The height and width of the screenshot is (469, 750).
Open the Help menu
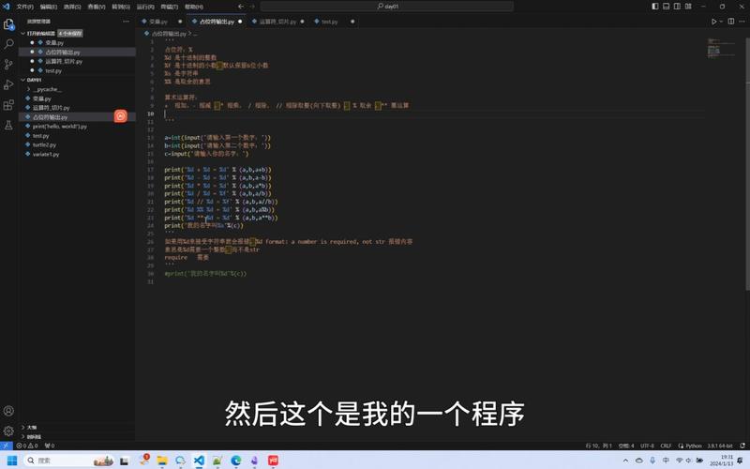pos(194,7)
